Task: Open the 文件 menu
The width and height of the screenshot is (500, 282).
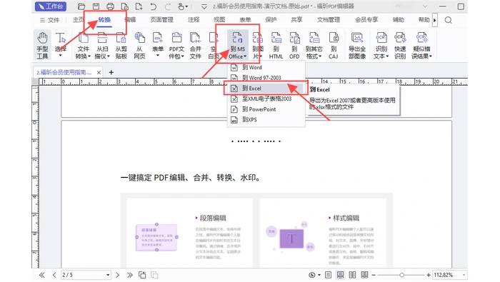Action: point(50,20)
